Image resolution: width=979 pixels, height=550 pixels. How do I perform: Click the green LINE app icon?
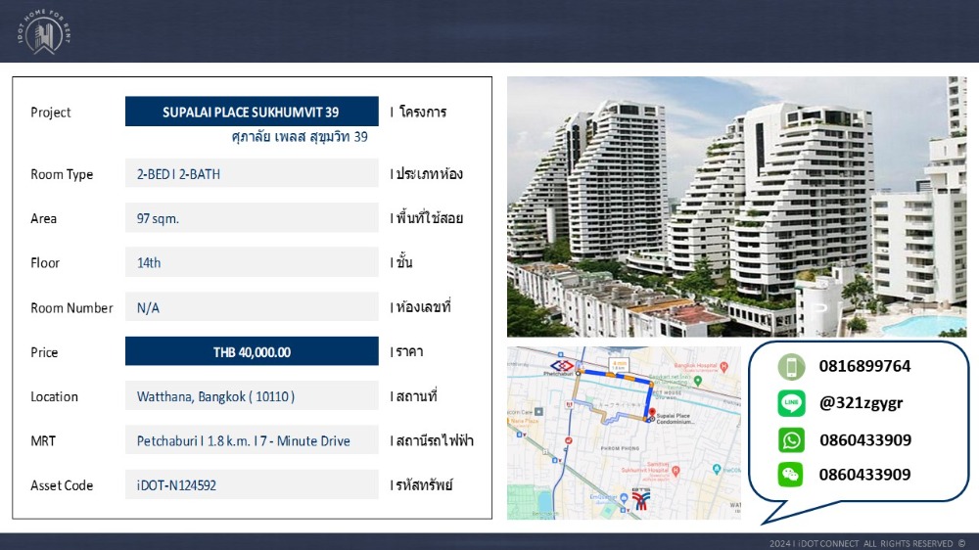[x=791, y=403]
